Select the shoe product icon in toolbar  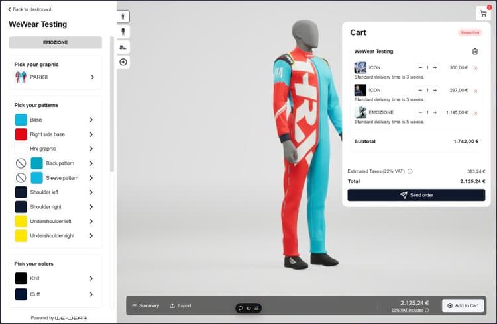pos(123,47)
